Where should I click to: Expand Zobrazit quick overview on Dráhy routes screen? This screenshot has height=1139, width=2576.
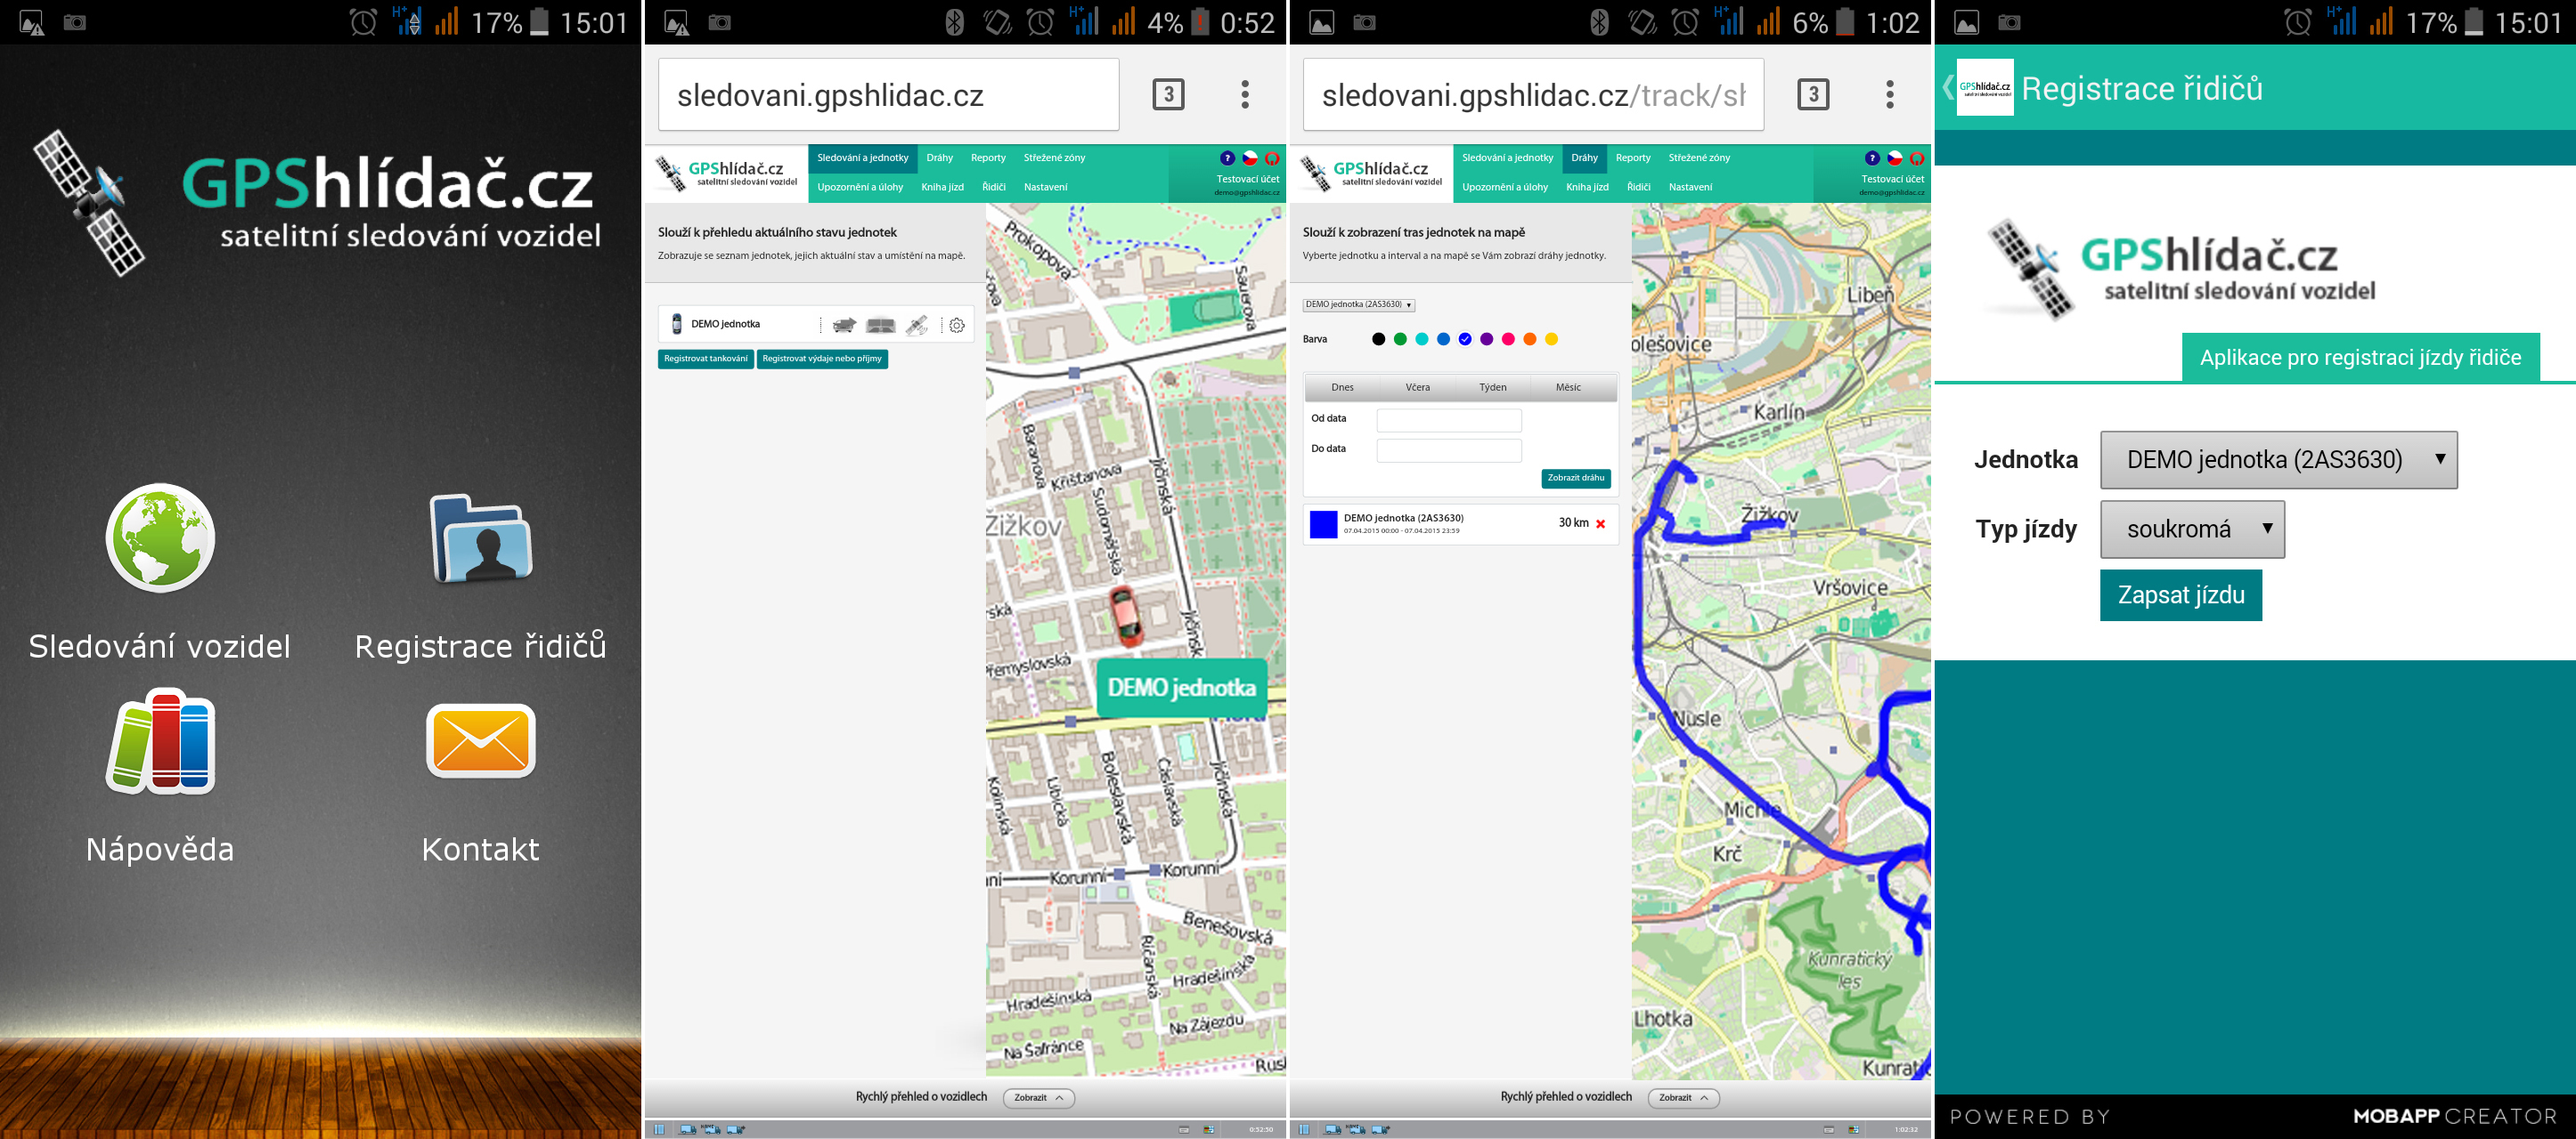click(x=1683, y=1098)
